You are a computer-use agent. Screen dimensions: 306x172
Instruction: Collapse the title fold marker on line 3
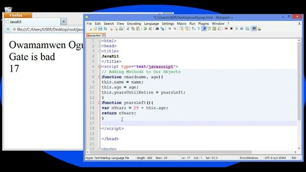pos(100,51)
